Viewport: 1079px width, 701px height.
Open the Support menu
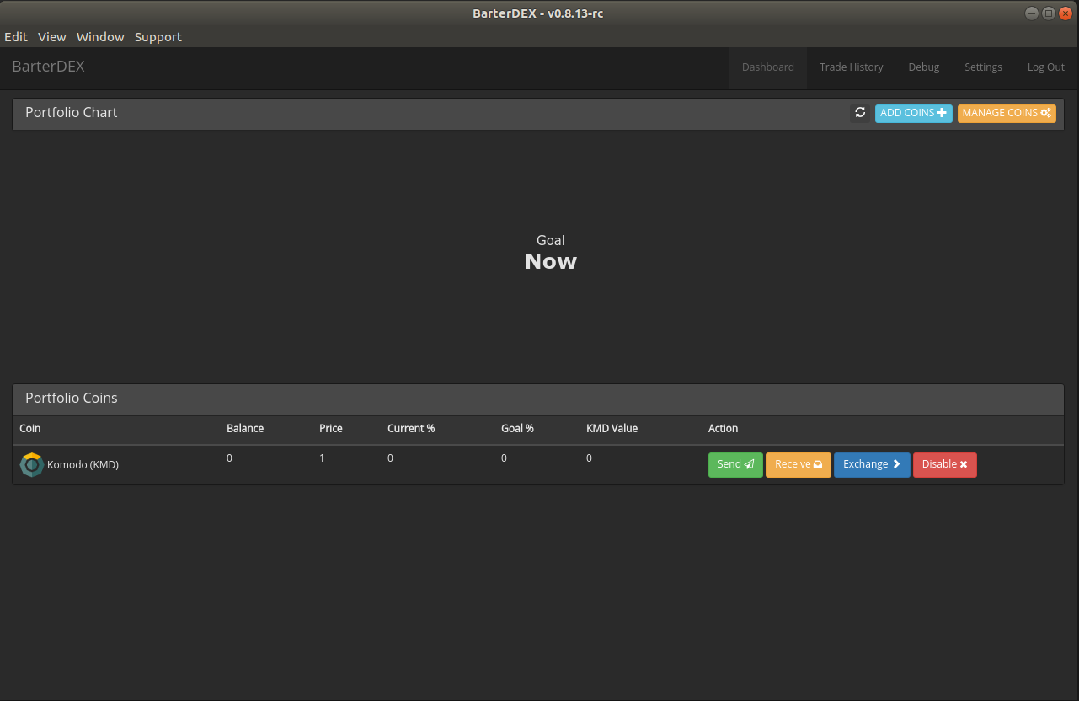(158, 37)
